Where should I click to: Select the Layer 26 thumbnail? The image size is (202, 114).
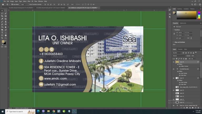click(177, 62)
